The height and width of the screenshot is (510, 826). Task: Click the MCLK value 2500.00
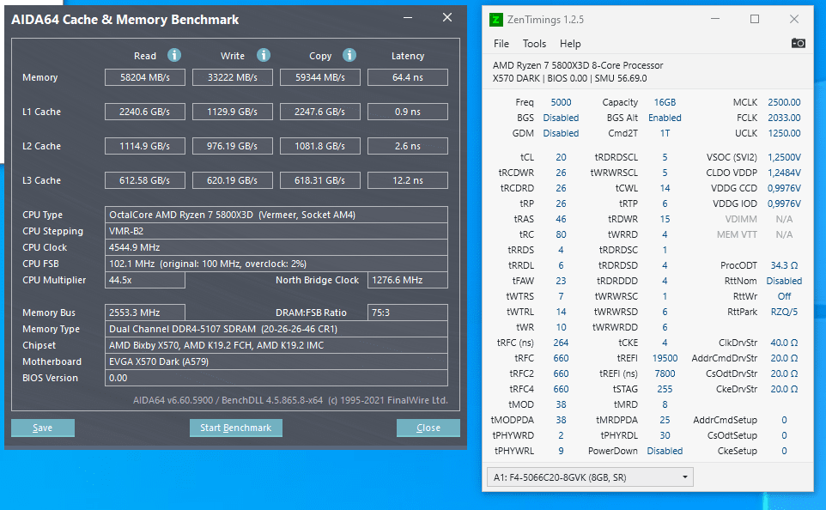click(x=784, y=102)
